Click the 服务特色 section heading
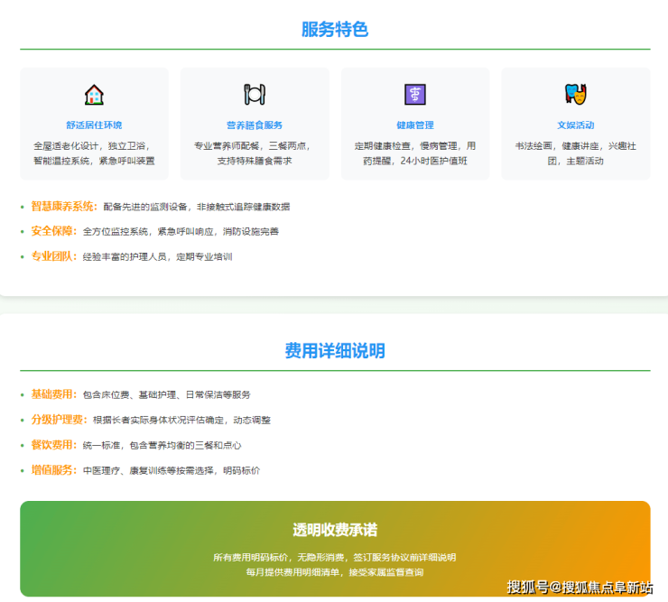 coord(334,29)
